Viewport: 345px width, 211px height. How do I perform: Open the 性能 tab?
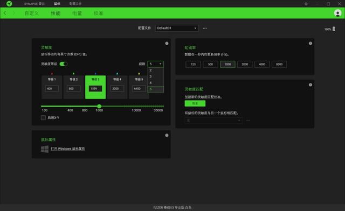pos(56,13)
